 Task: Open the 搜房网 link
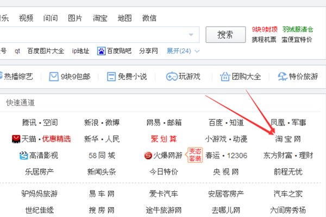102,210
